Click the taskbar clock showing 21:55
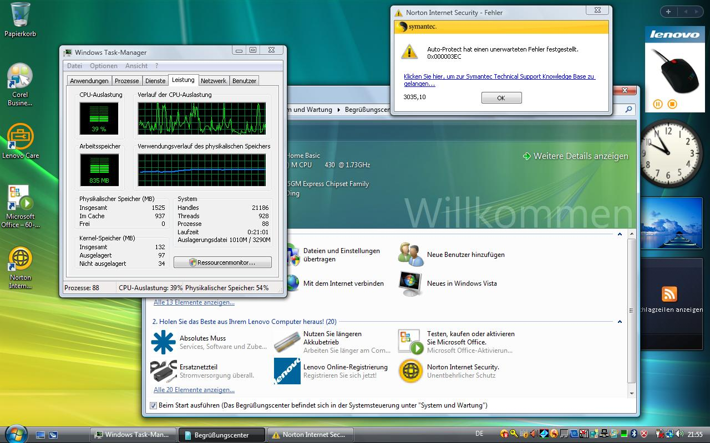The image size is (710, 443). pos(695,434)
